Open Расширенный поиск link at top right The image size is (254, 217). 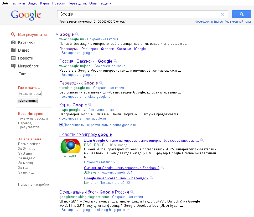click(238, 22)
